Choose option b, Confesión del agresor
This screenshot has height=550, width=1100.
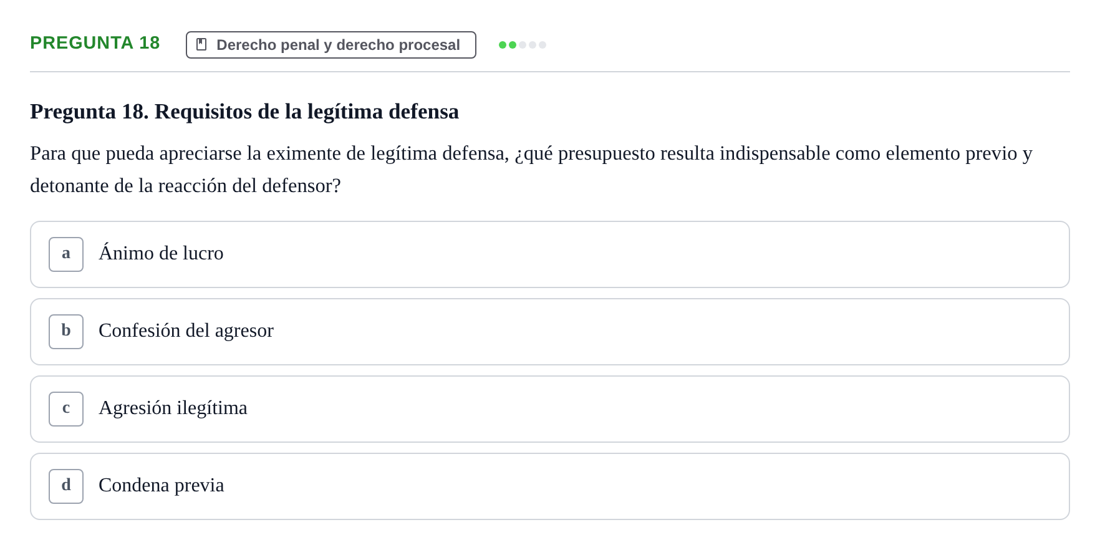[x=550, y=332]
